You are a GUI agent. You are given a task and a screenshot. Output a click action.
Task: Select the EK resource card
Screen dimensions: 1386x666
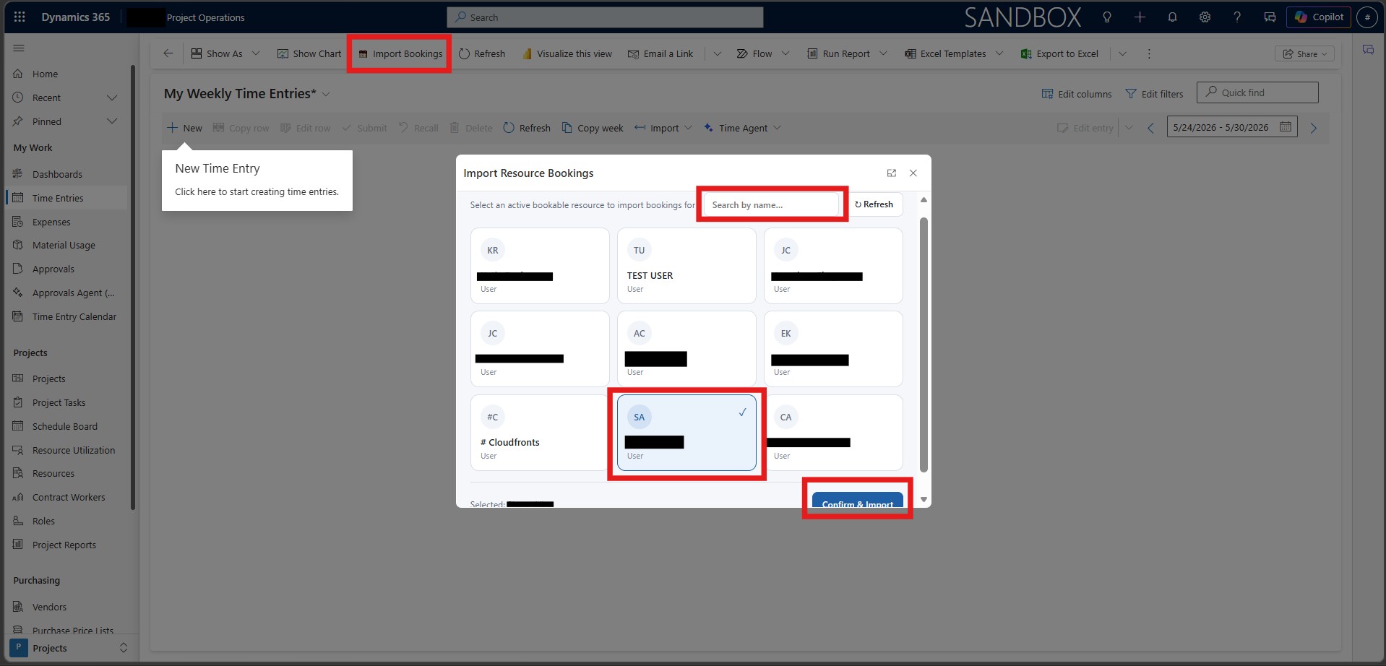point(833,349)
